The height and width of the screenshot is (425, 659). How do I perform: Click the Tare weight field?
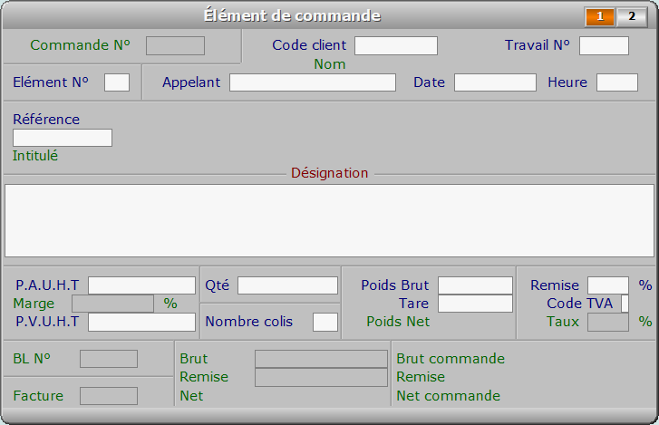coord(475,304)
